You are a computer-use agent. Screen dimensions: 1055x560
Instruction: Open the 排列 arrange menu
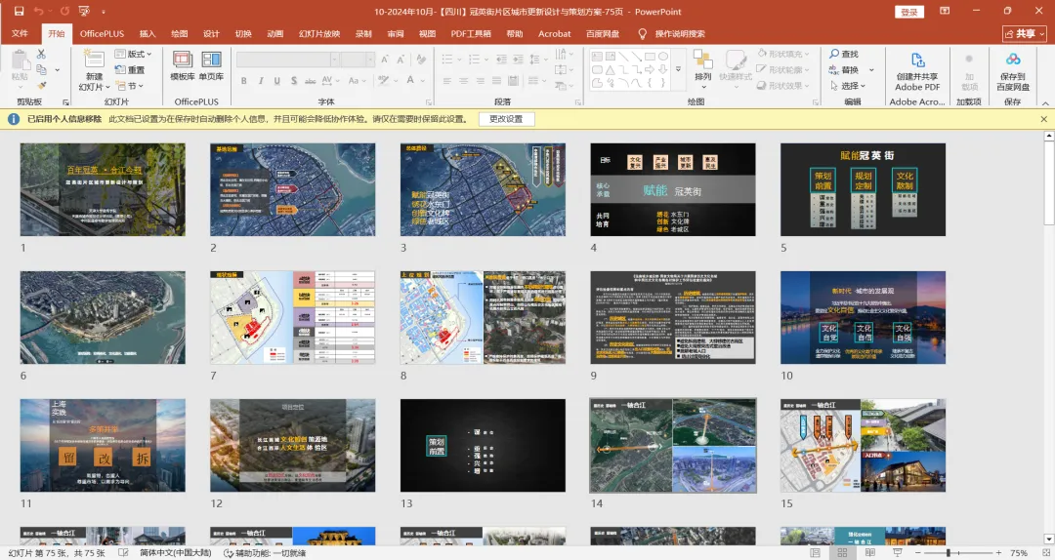click(x=703, y=68)
